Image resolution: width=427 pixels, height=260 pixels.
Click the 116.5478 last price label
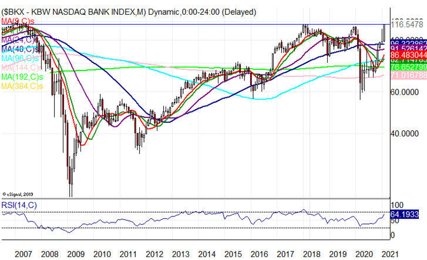pos(406,26)
